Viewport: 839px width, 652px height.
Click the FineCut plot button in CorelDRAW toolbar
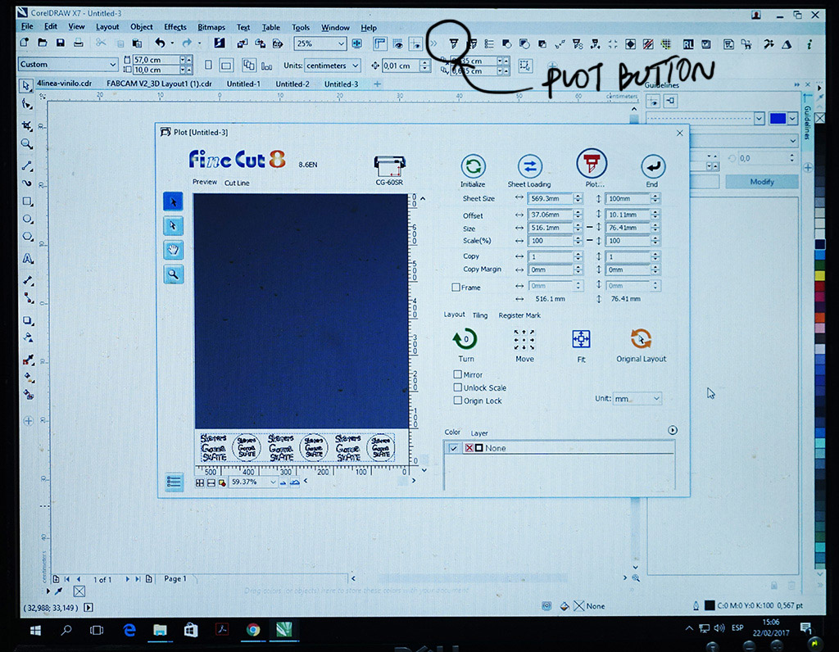pyautogui.click(x=454, y=44)
